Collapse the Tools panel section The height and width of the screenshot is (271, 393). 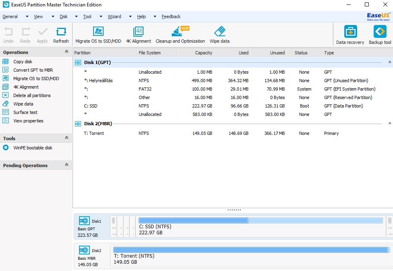click(67, 138)
